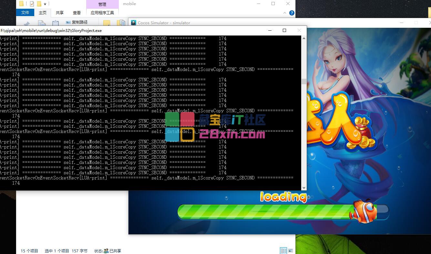Click the properties checkmark quick-access icon
The height and width of the screenshot is (254, 431).
(x=32, y=4)
